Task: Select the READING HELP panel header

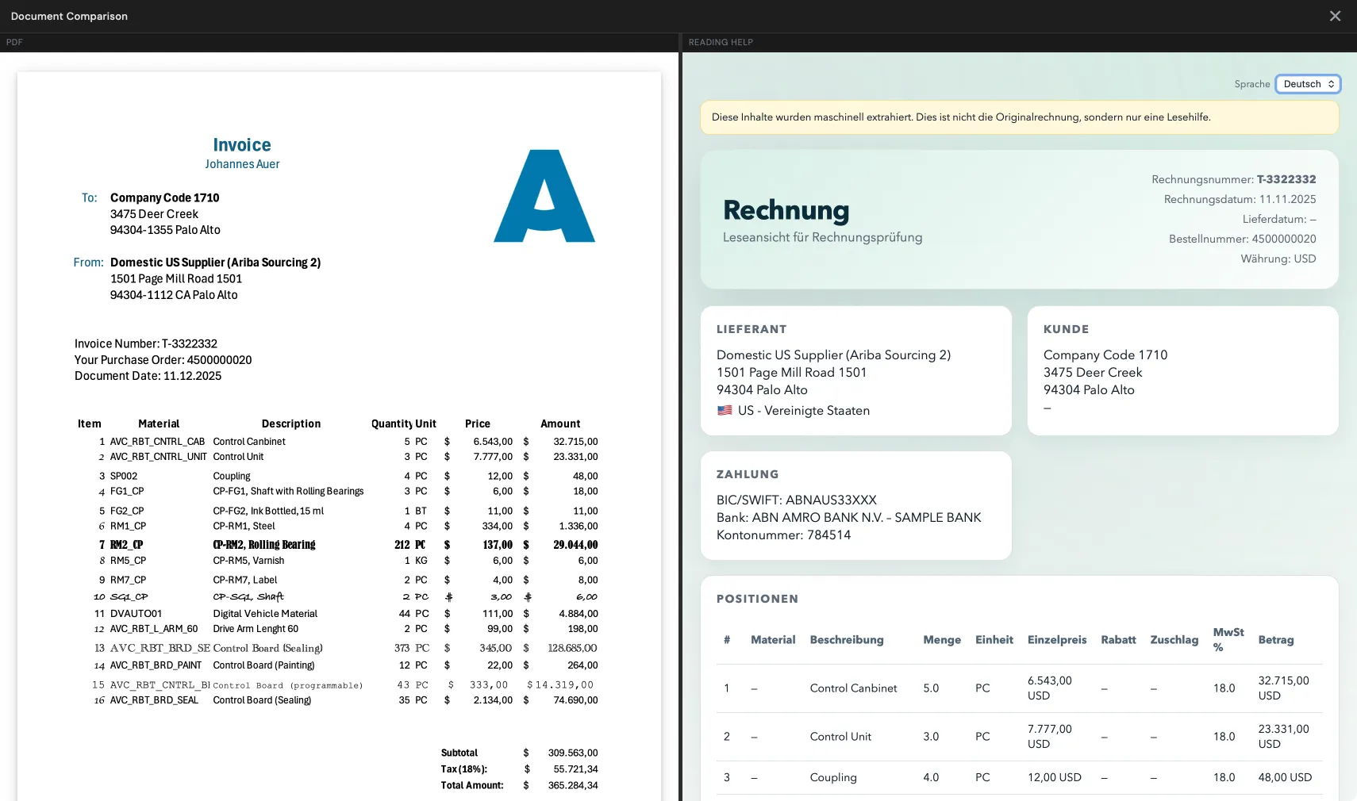Action: point(721,42)
